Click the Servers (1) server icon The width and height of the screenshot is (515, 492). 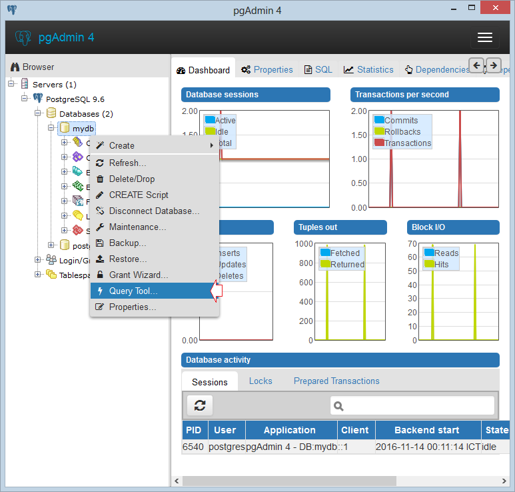point(25,84)
